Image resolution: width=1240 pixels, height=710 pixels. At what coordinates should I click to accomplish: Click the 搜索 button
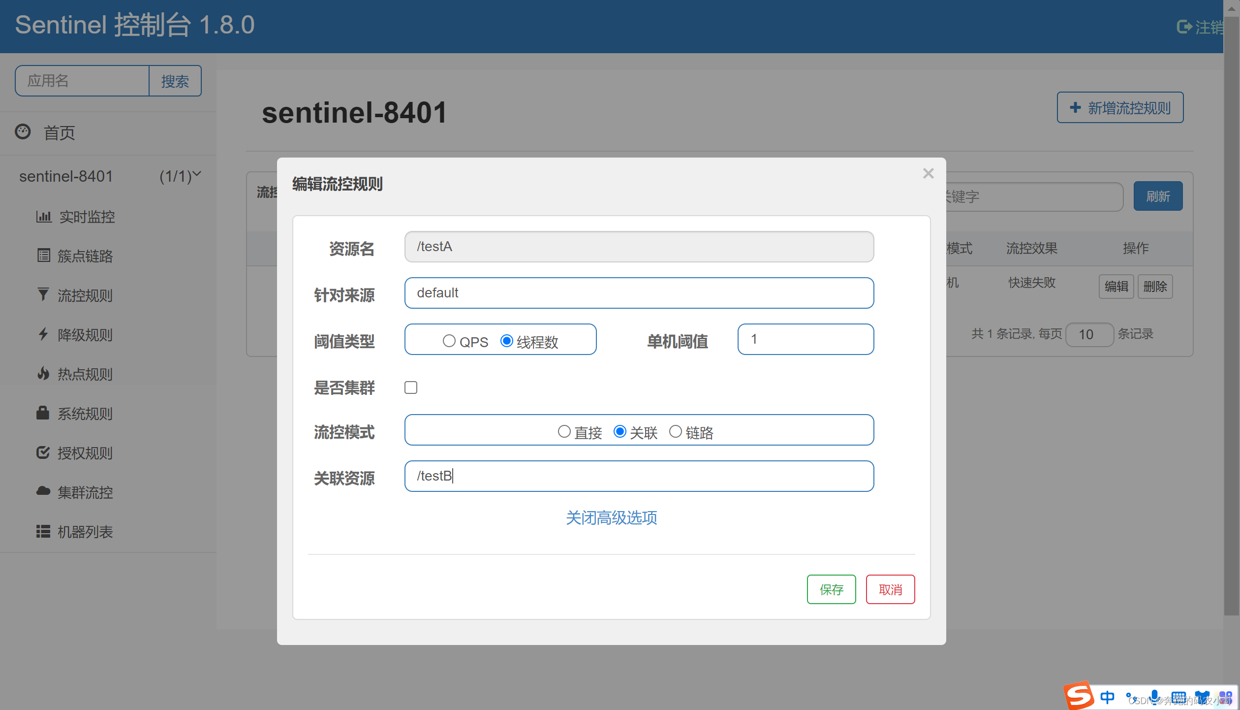pos(175,81)
